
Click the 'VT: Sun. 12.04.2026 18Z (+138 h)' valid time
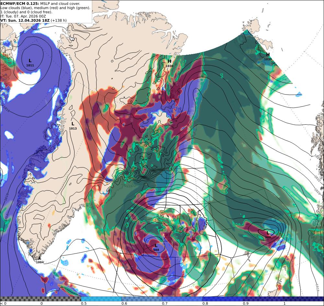(x=33, y=20)
